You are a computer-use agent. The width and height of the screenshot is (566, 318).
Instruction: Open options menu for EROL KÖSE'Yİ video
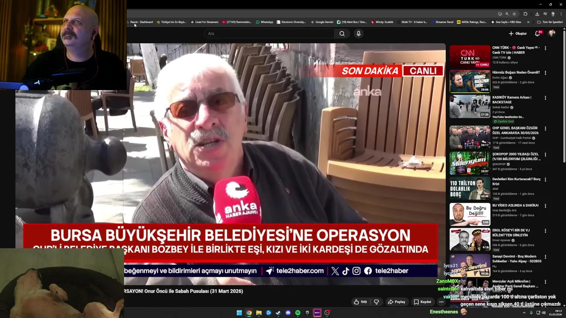[545, 231]
